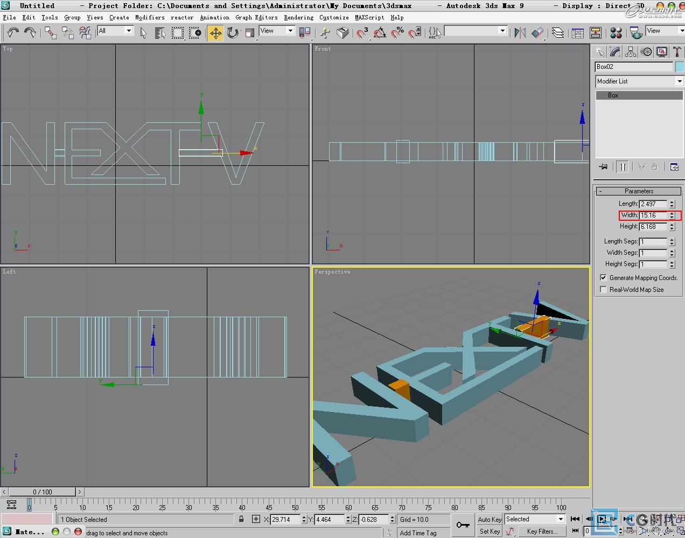685x538 pixels.
Task: Open the Key Filters dialog
Action: tap(542, 532)
